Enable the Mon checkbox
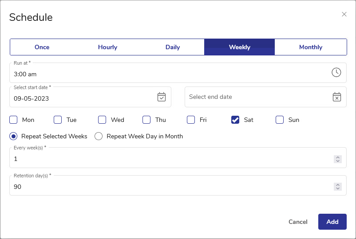The image size is (356, 239). (14, 120)
